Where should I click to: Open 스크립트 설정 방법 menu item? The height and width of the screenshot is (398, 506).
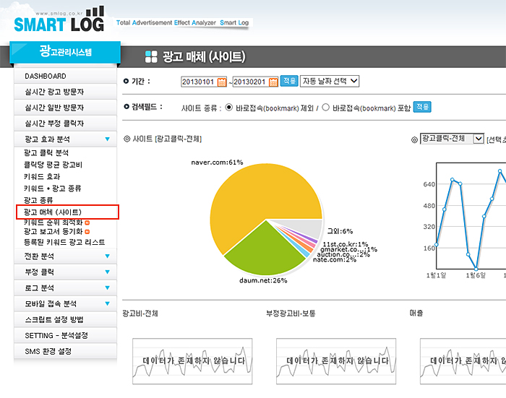point(65,319)
